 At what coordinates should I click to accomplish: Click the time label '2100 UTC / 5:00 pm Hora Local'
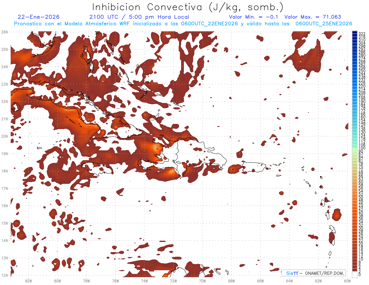point(139,17)
